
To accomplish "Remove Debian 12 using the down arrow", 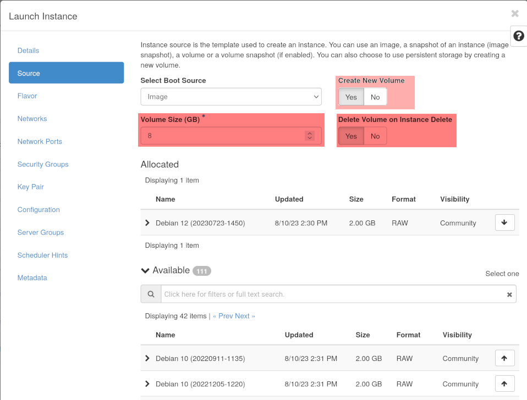I will (504, 223).
